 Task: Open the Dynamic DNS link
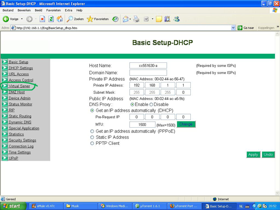click(x=20, y=122)
